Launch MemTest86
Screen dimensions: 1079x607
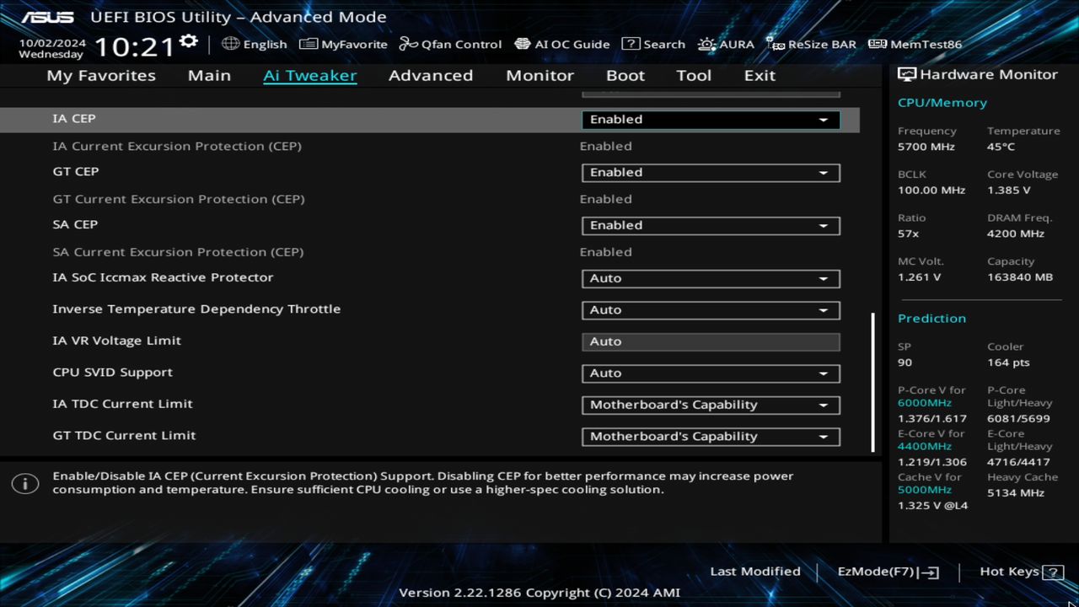point(914,44)
